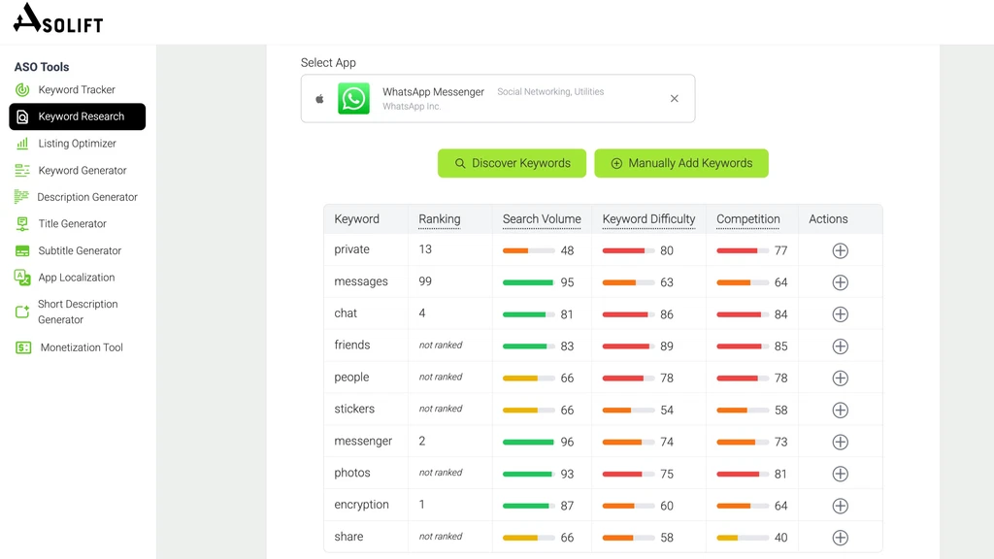Add the 'private' keyword with plus icon
This screenshot has width=994, height=559.
coord(840,250)
